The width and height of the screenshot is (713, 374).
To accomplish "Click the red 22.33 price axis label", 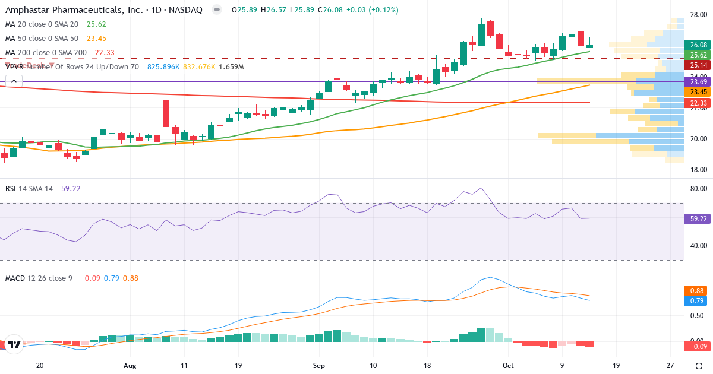I will click(x=698, y=103).
